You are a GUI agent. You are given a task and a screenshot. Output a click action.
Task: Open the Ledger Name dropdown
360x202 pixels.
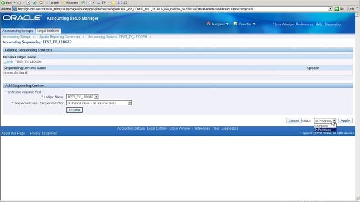click(82, 97)
